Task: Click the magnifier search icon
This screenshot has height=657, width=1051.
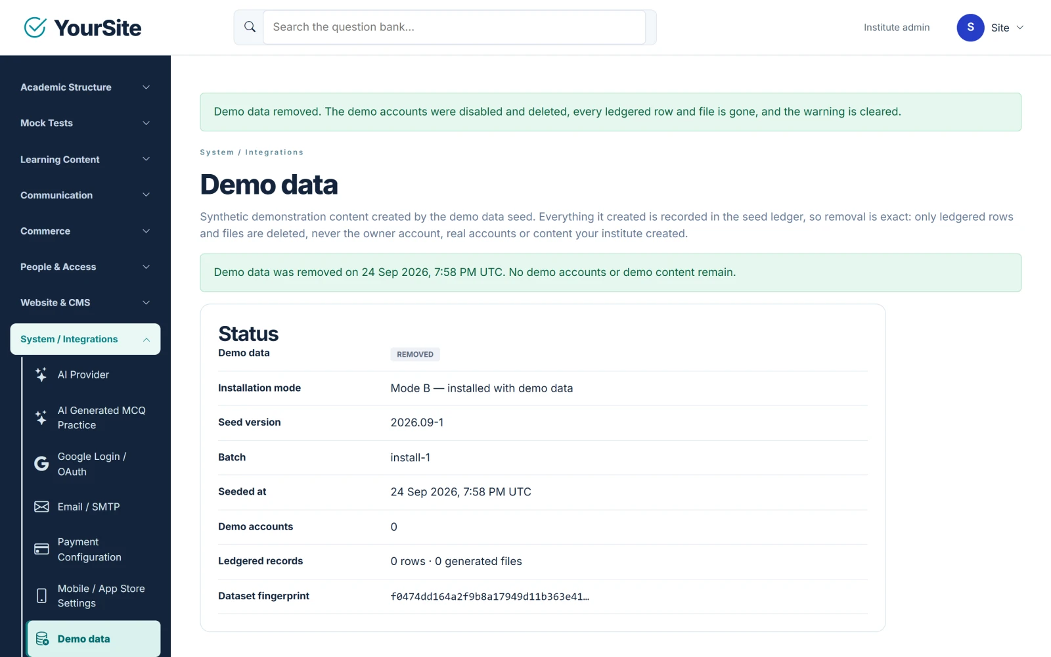Action: [x=250, y=27]
